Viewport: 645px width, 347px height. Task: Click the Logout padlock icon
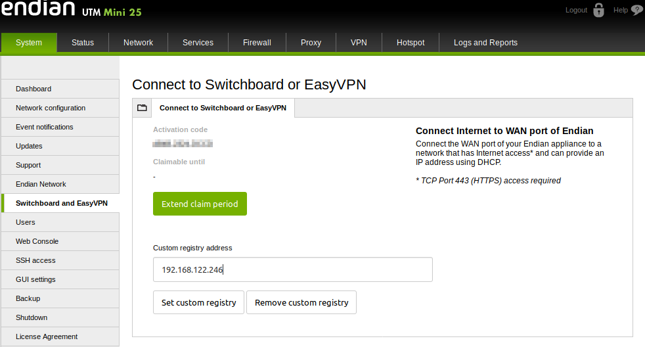598,10
